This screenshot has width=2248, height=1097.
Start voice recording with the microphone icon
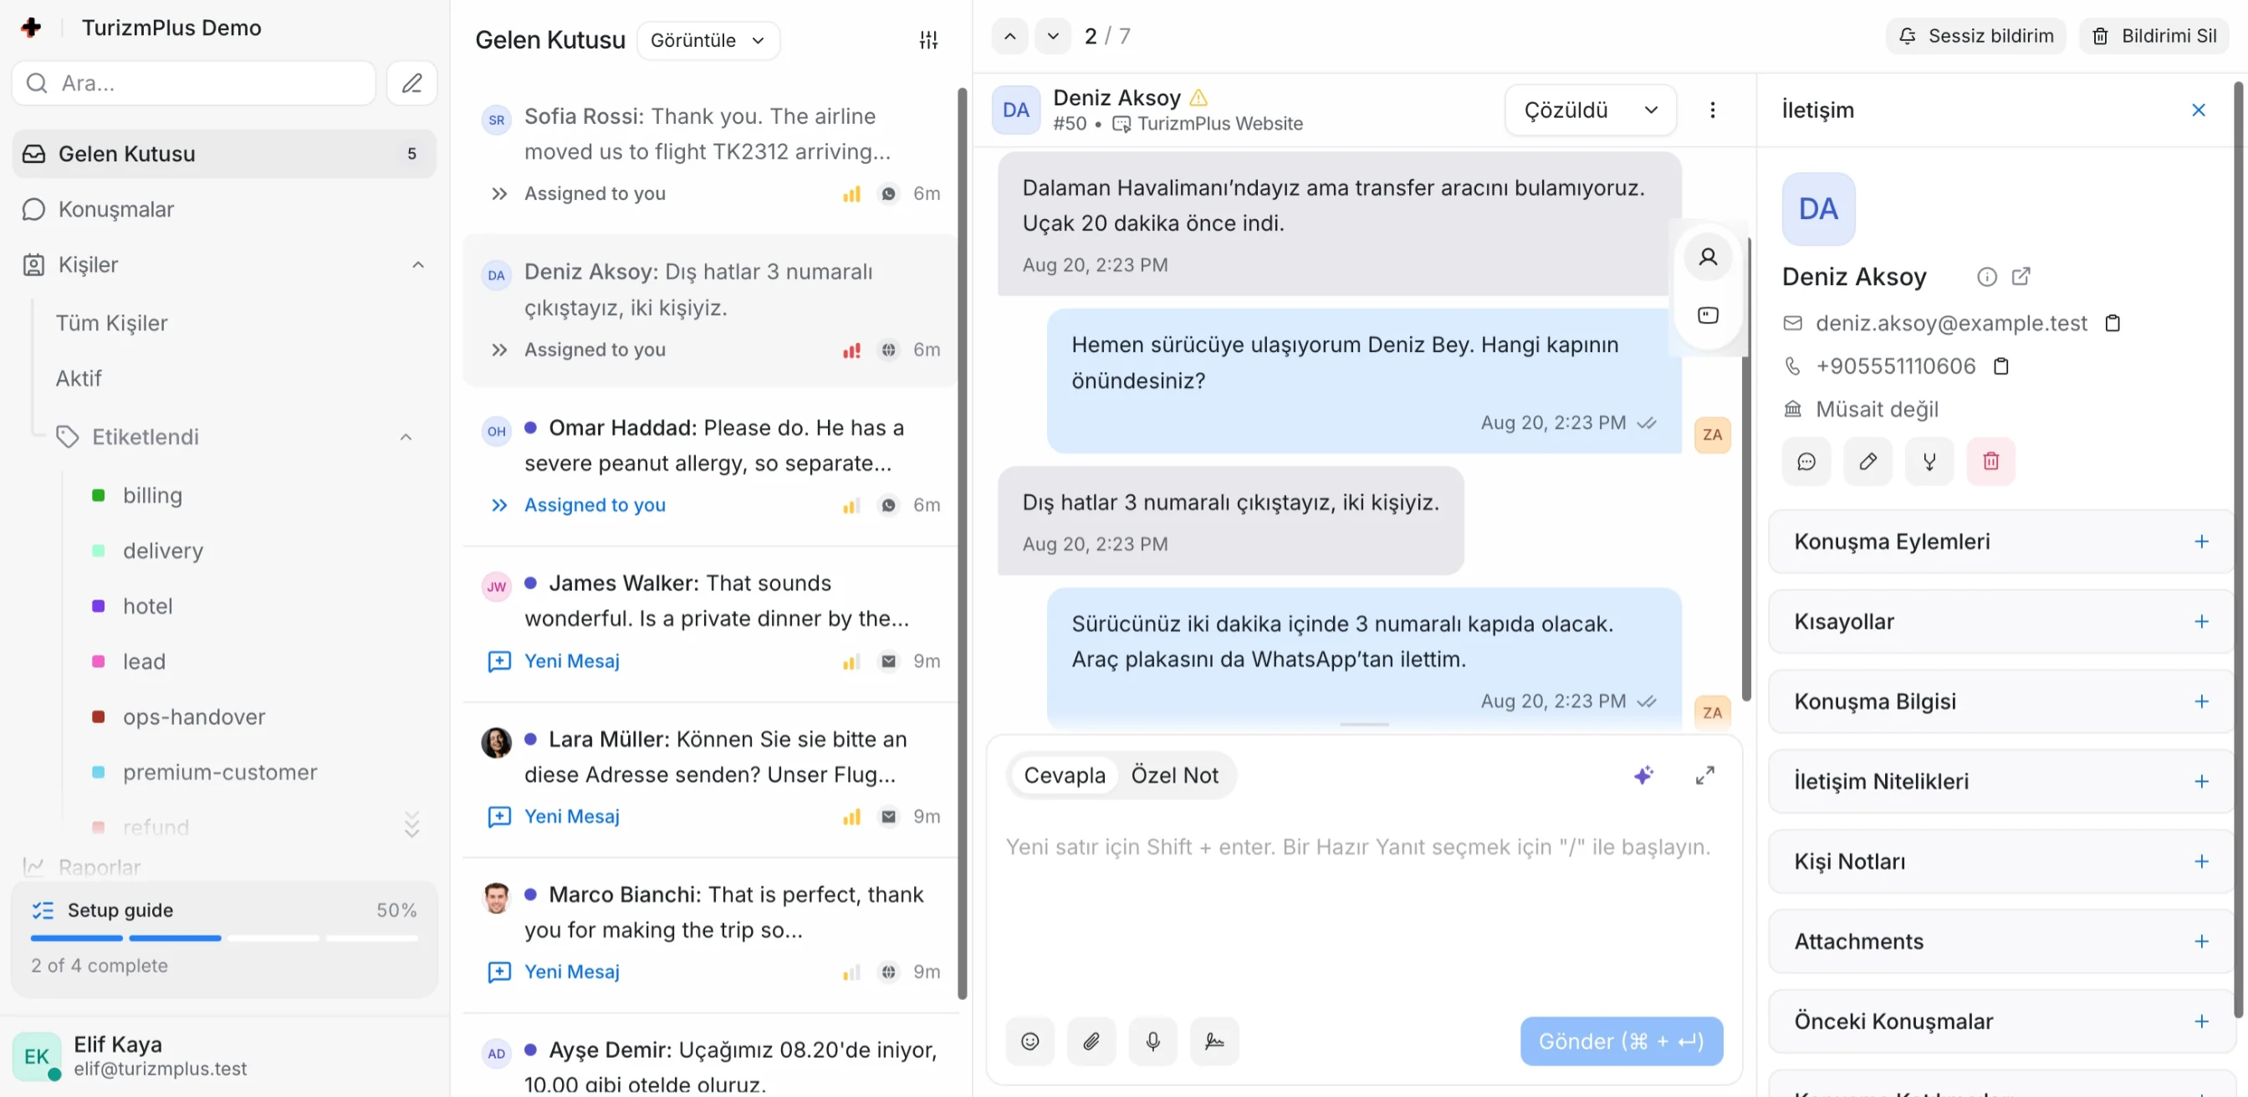[1152, 1041]
